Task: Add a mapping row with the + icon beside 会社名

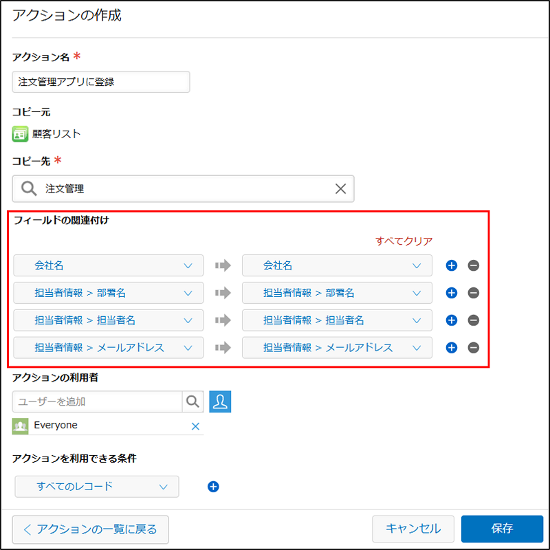Action: click(451, 265)
